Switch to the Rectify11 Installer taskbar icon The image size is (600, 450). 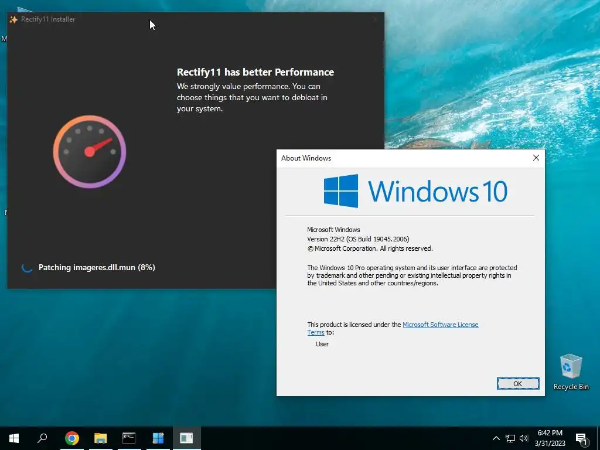(158, 438)
